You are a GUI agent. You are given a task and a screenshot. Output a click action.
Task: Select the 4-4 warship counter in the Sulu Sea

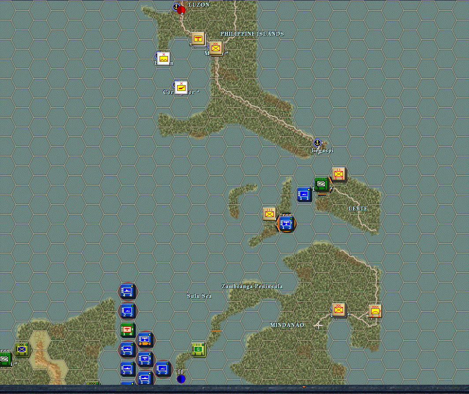tap(127, 290)
